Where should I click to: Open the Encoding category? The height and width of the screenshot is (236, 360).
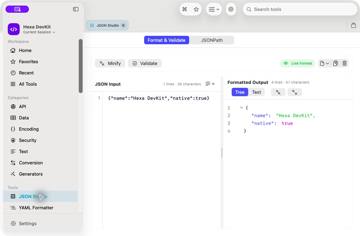coord(40,129)
